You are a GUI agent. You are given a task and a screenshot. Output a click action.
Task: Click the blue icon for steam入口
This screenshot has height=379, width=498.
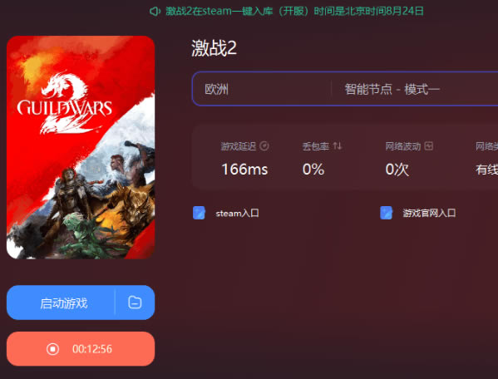[200, 213]
